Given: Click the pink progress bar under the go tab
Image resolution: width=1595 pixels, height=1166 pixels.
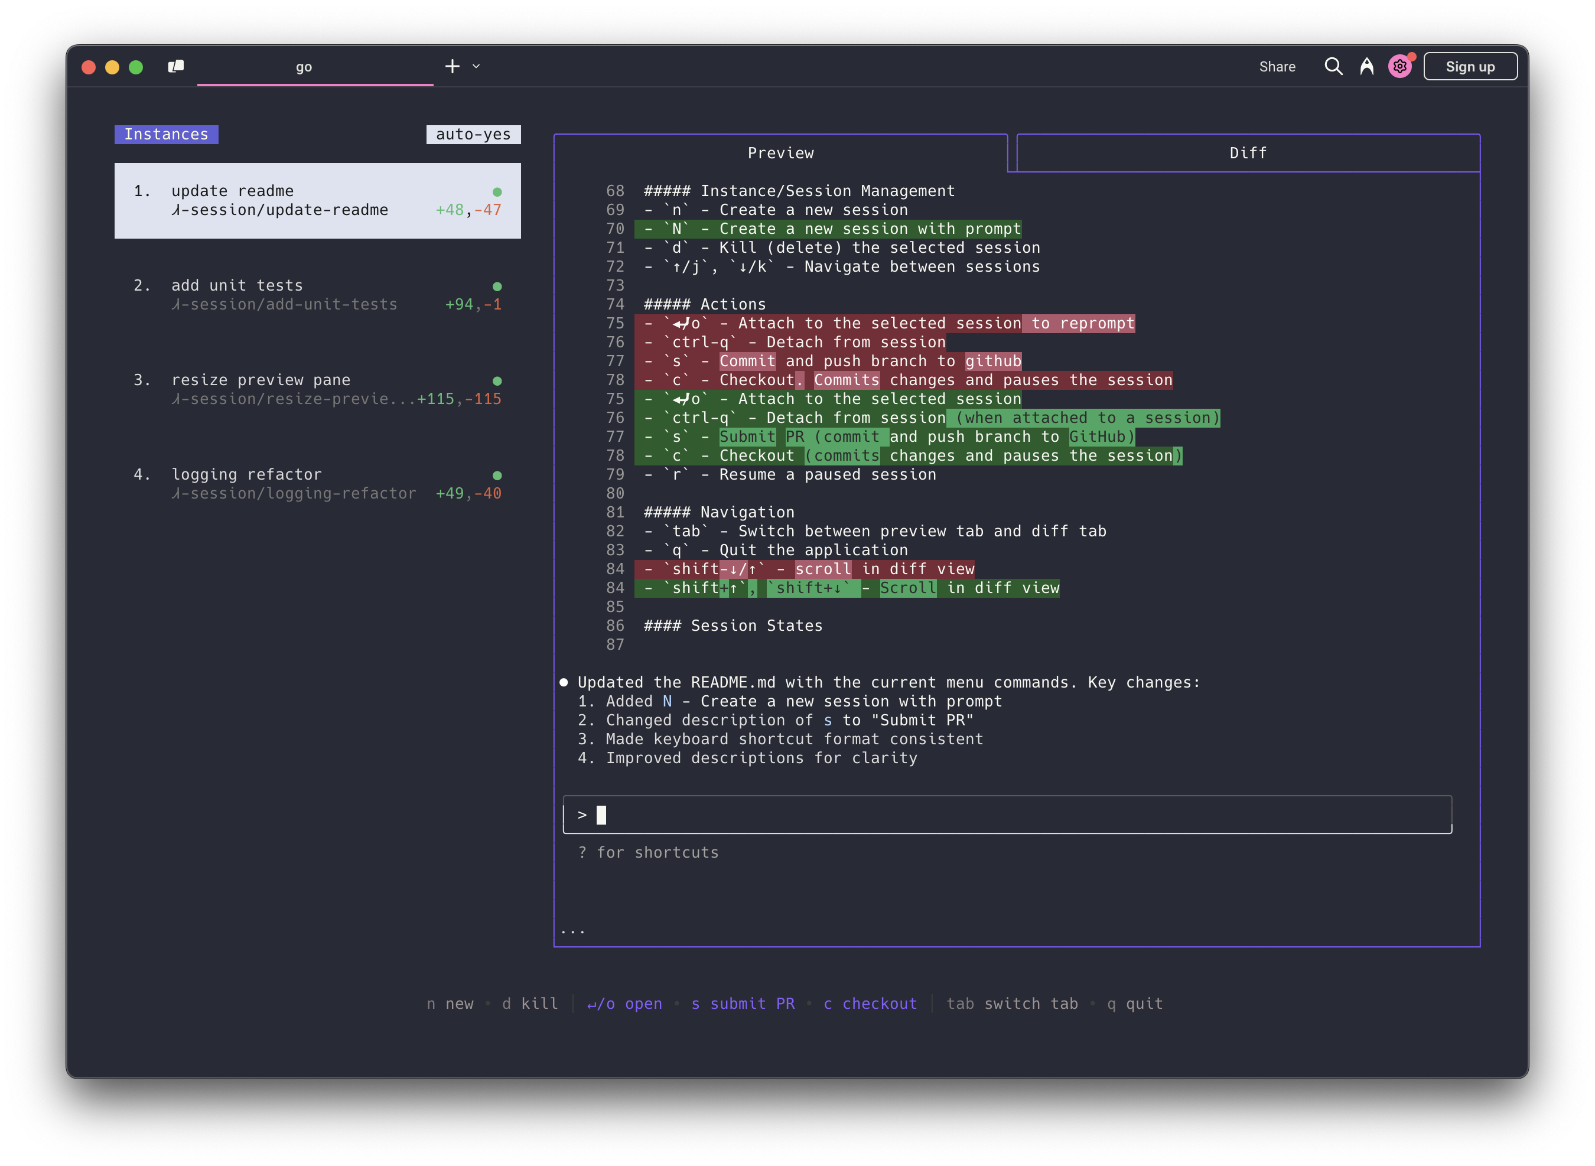Looking at the screenshot, I should 315,84.
